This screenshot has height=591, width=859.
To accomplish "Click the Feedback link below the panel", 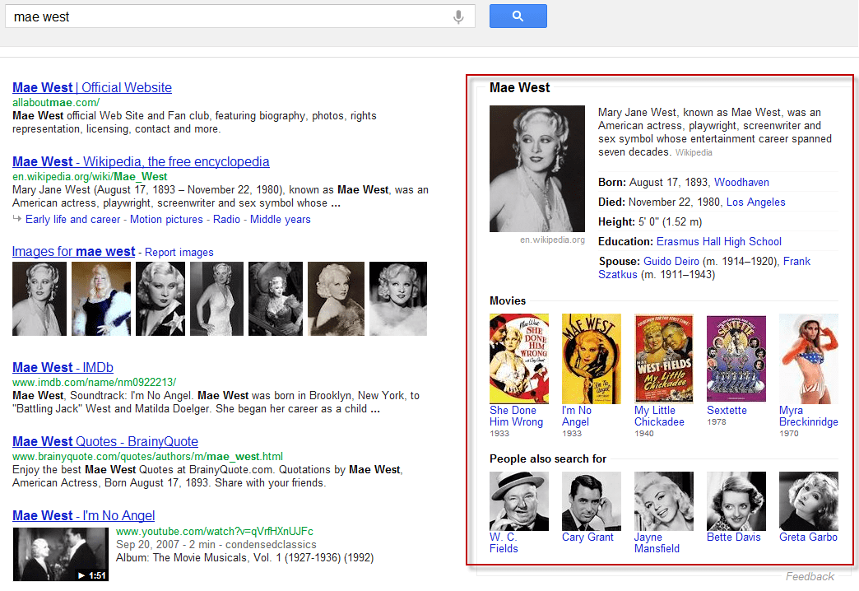I will 810,577.
